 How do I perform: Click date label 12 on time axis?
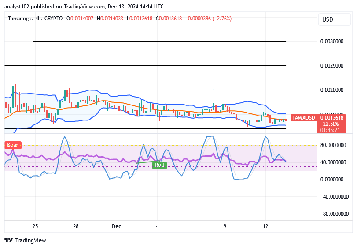click(265, 226)
